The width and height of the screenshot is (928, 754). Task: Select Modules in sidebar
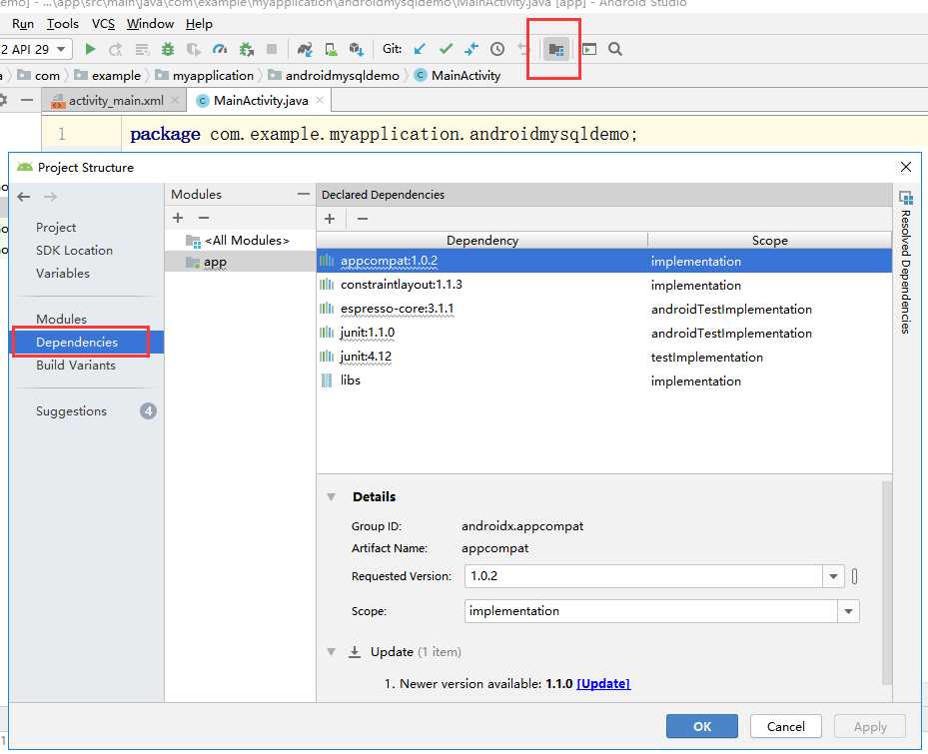61,319
